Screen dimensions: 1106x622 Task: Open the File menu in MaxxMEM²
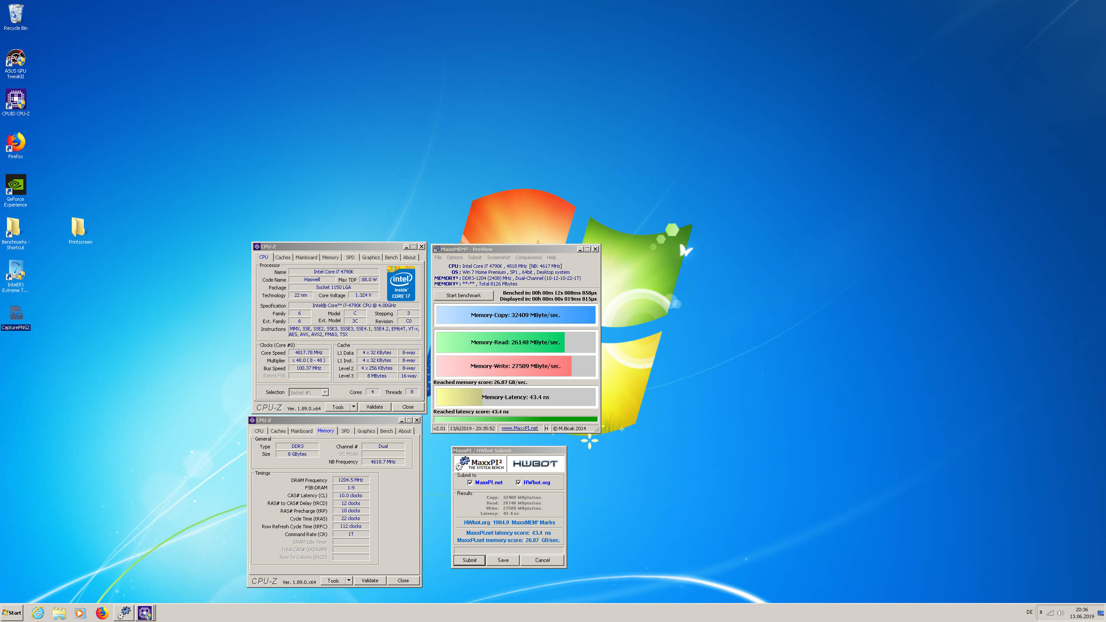[x=438, y=257]
